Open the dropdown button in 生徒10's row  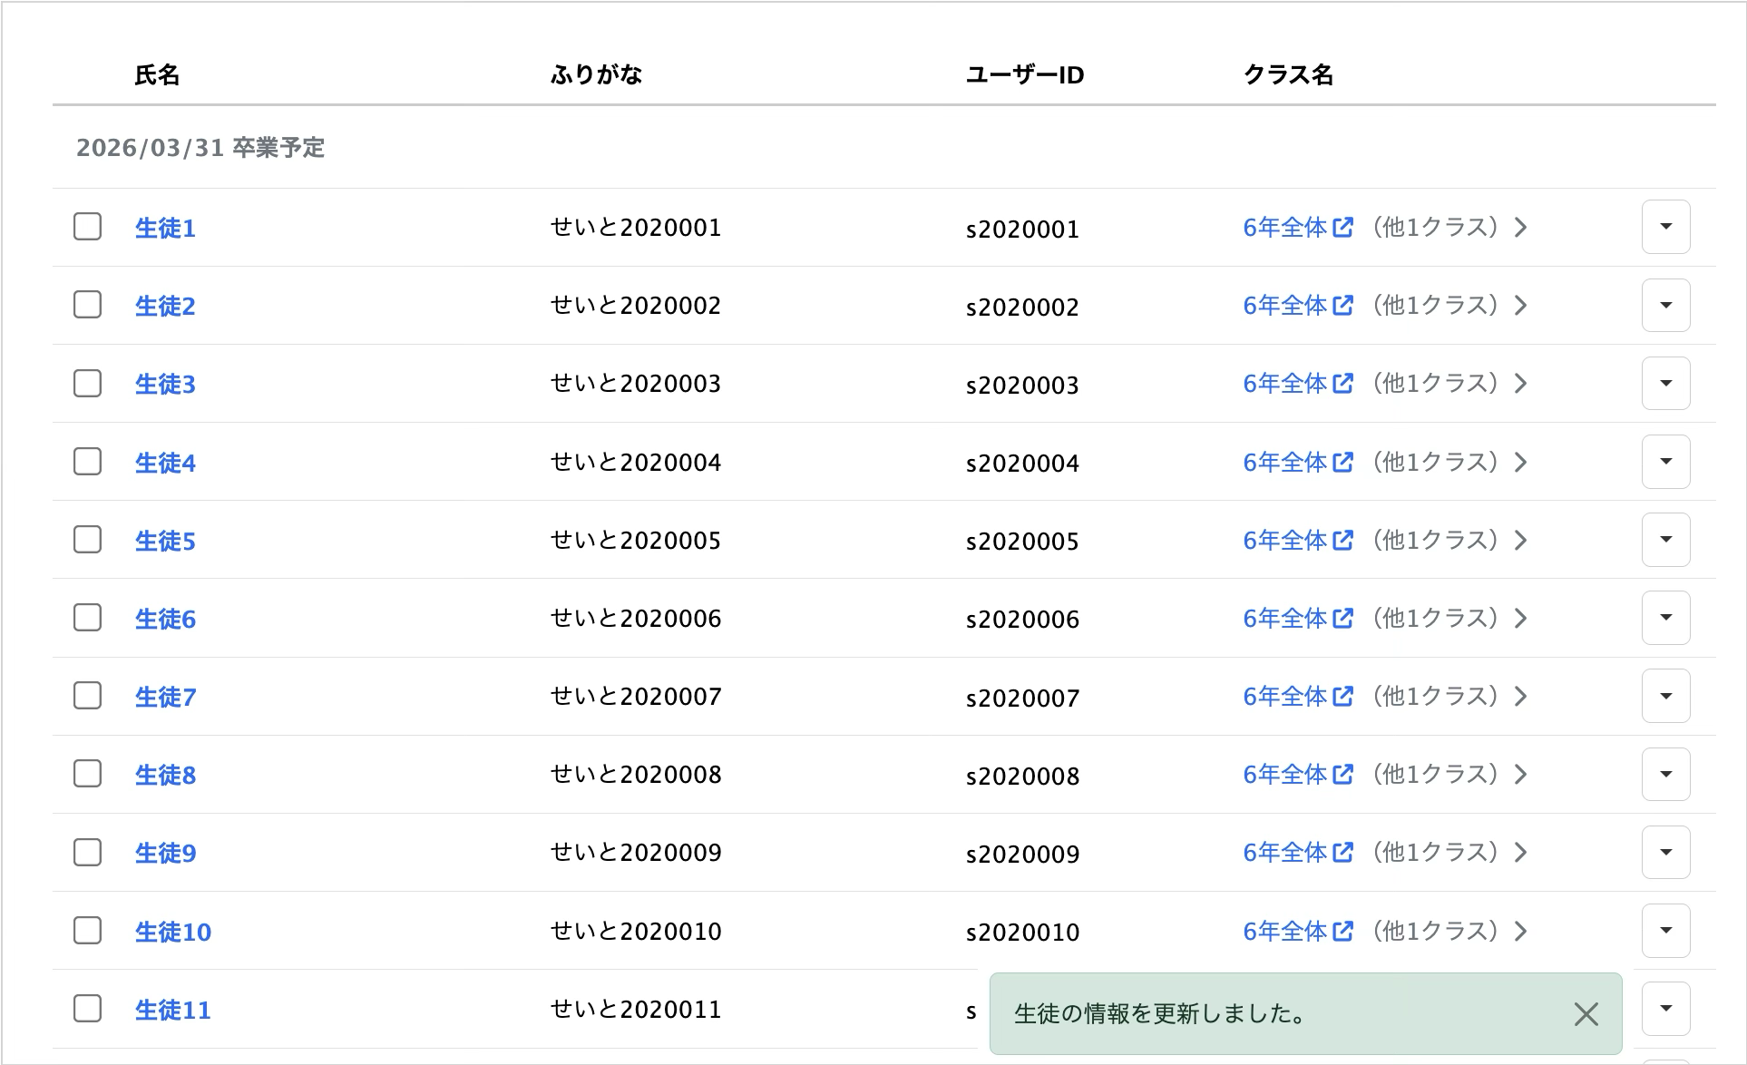point(1665,930)
